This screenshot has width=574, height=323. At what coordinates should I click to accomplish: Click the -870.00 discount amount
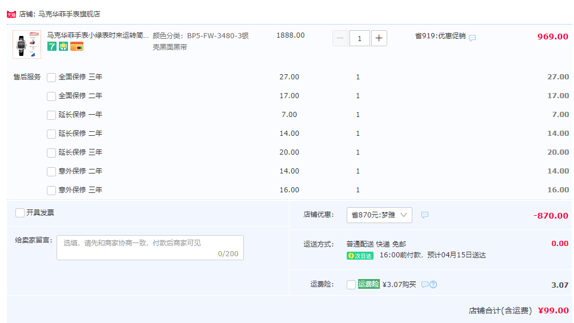point(551,216)
